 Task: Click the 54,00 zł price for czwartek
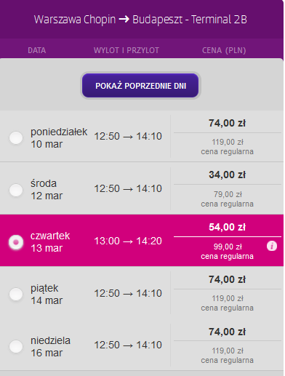pyautogui.click(x=227, y=227)
